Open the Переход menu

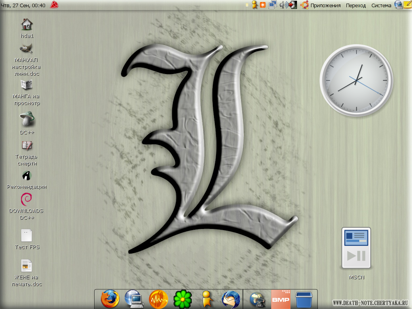356,5
